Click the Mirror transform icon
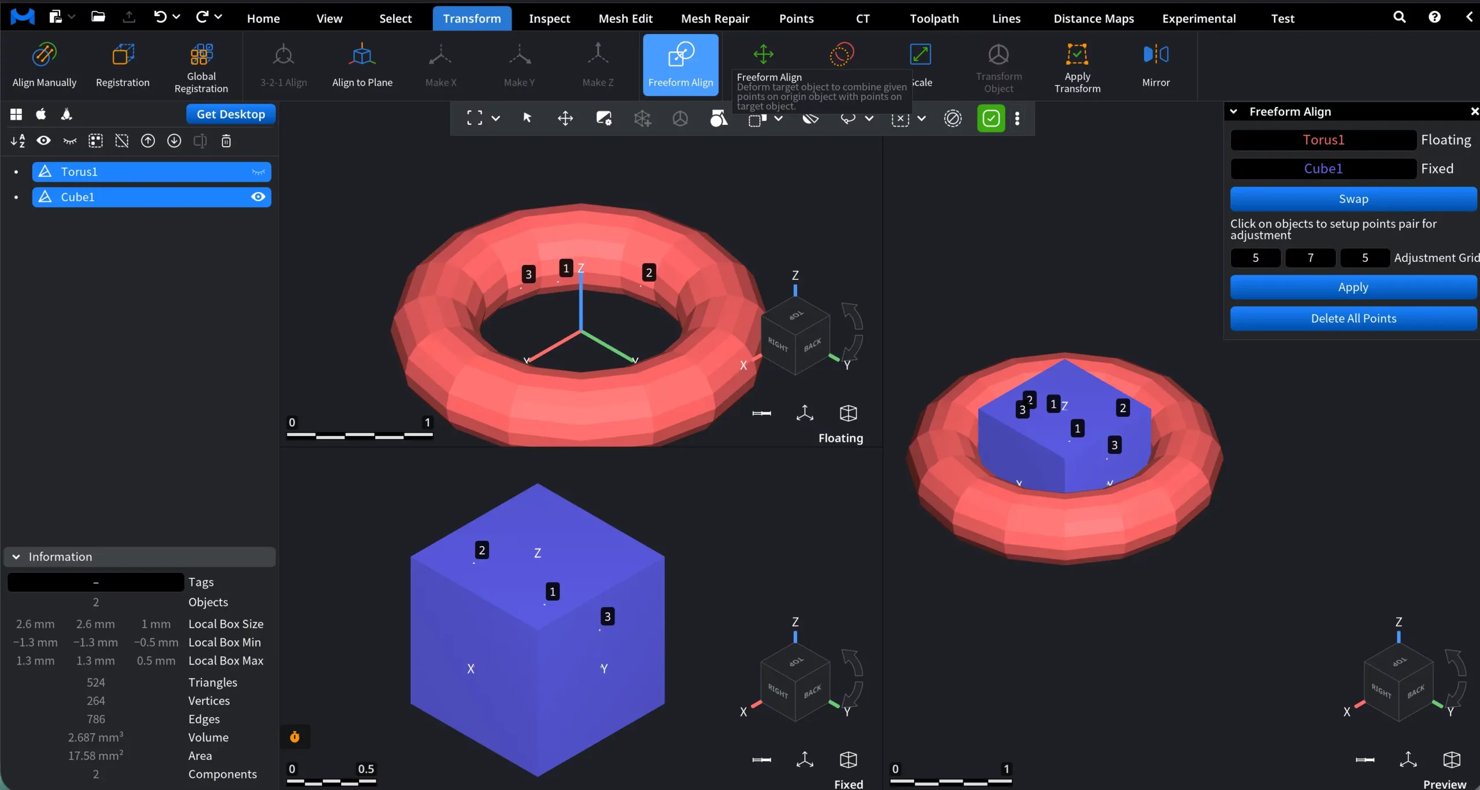 pyautogui.click(x=1156, y=56)
